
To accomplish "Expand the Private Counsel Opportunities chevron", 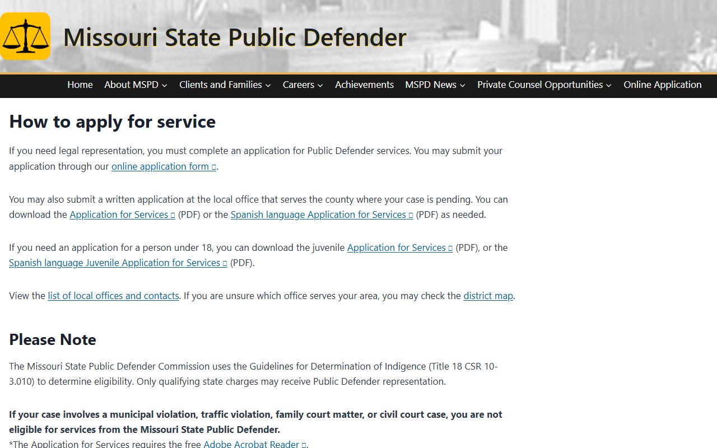I will pyautogui.click(x=608, y=85).
